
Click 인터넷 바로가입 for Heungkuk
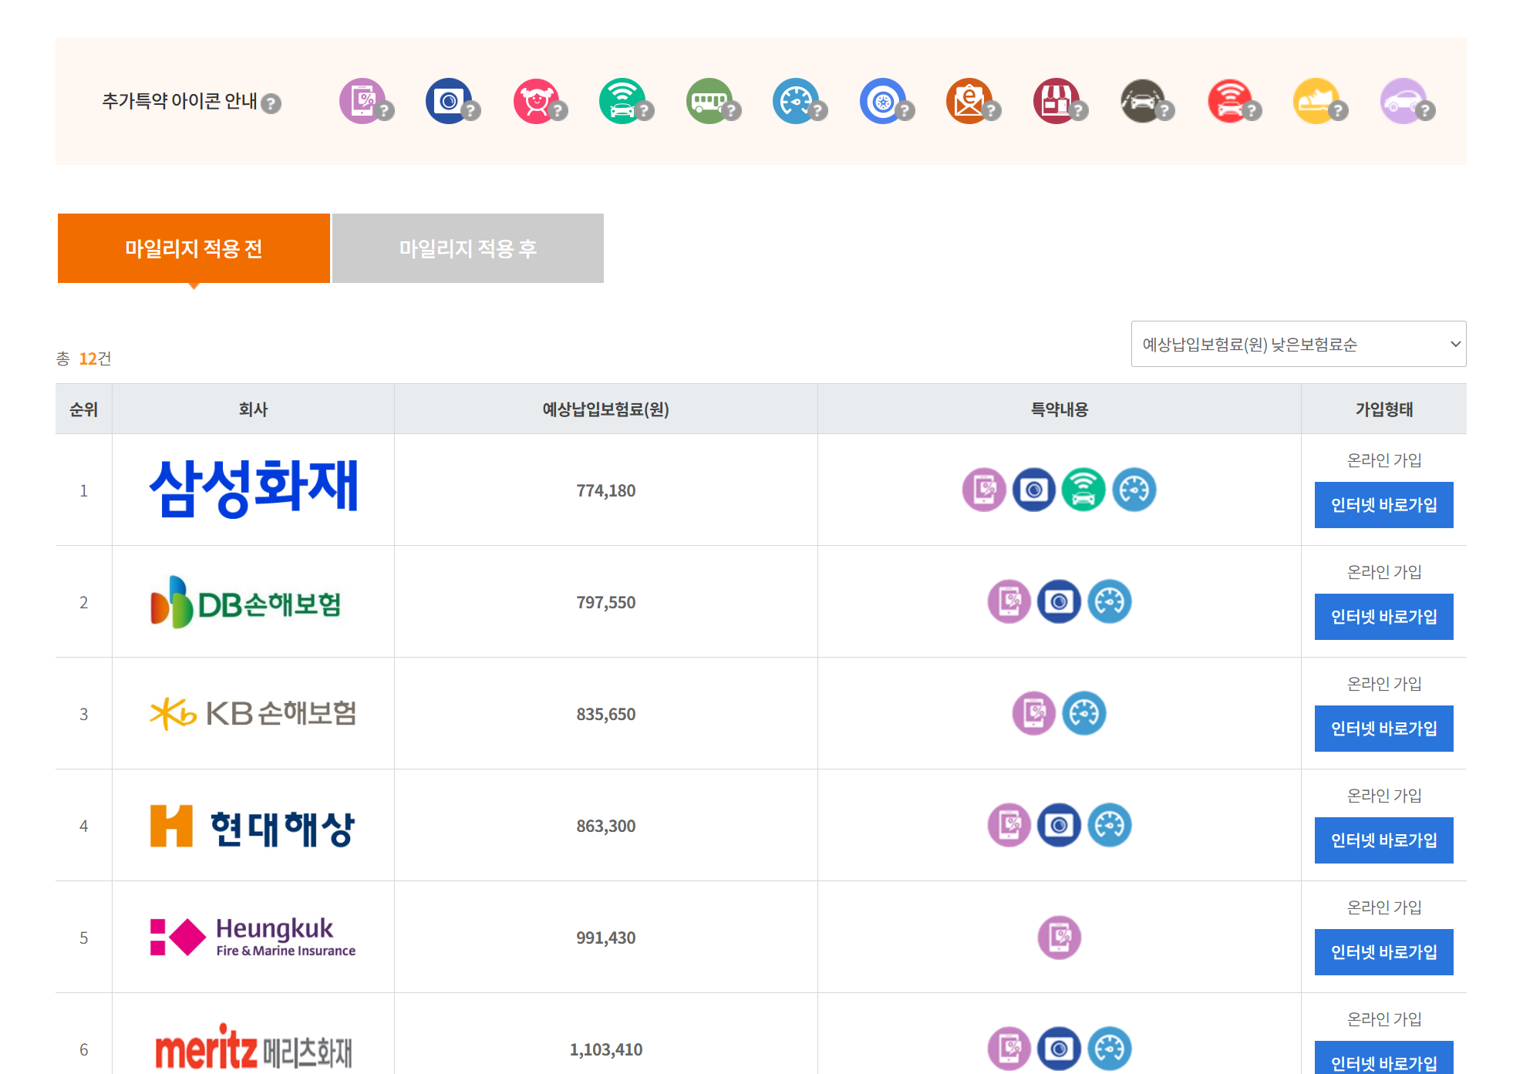[1383, 952]
